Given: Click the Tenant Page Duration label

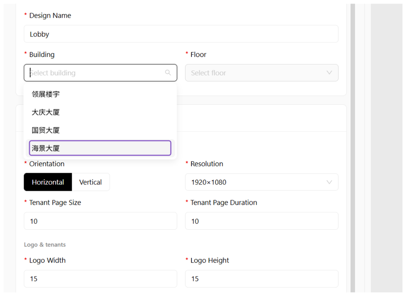Looking at the screenshot, I should [x=224, y=202].
